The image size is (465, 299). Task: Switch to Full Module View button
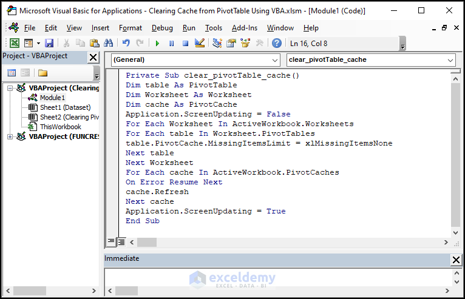coord(121,242)
